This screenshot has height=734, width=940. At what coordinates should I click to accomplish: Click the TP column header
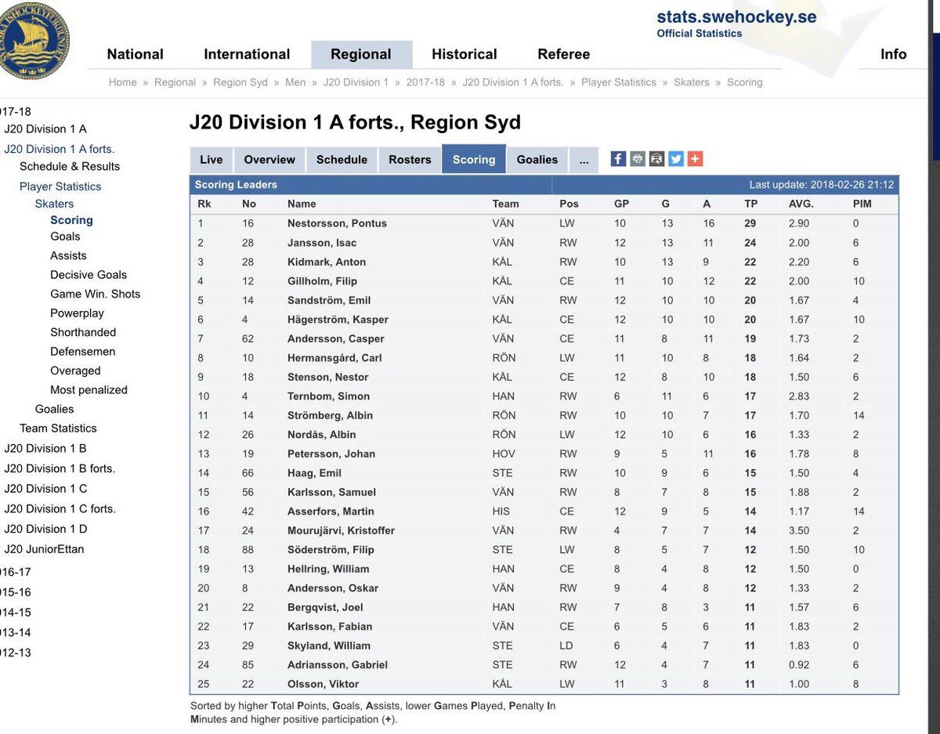point(750,204)
